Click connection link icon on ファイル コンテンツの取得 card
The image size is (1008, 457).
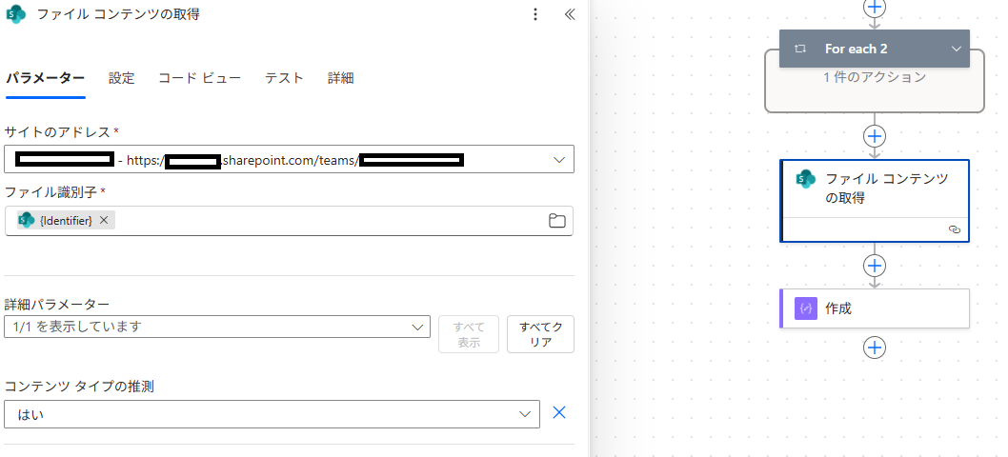tap(955, 229)
